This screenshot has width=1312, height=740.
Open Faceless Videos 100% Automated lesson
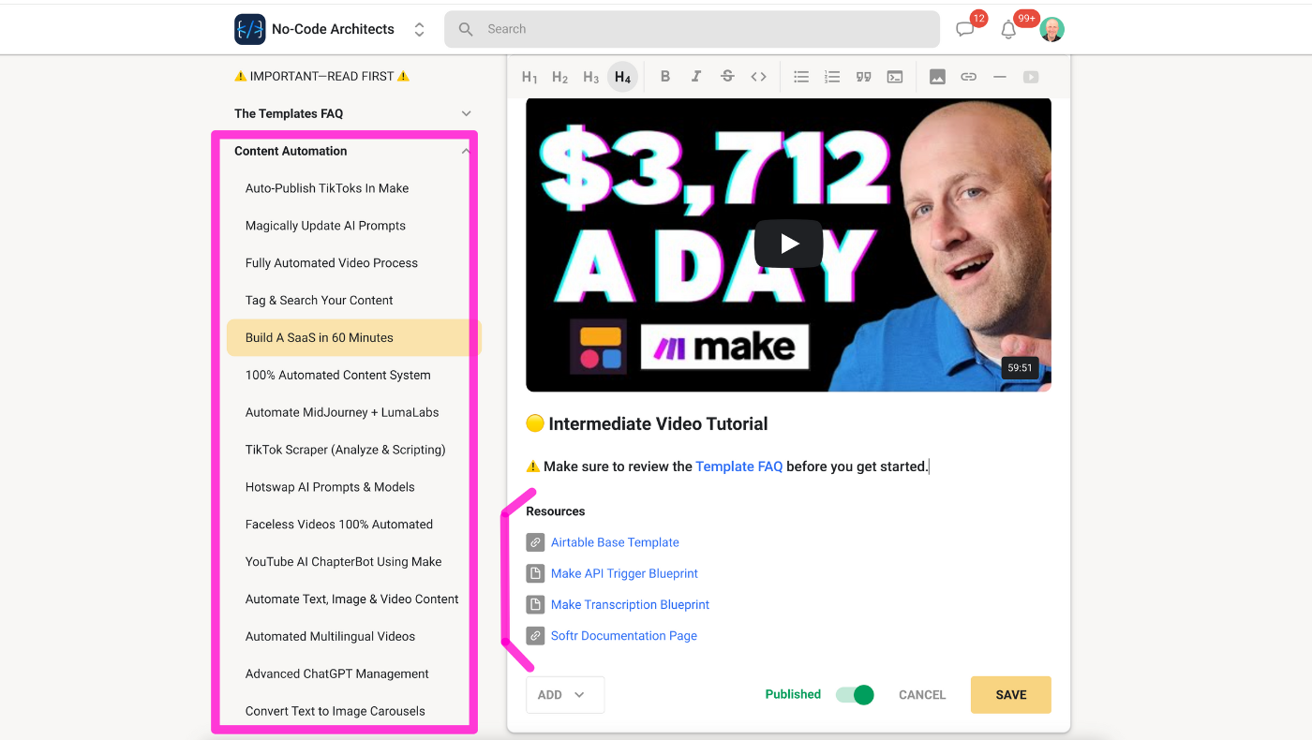click(x=339, y=525)
